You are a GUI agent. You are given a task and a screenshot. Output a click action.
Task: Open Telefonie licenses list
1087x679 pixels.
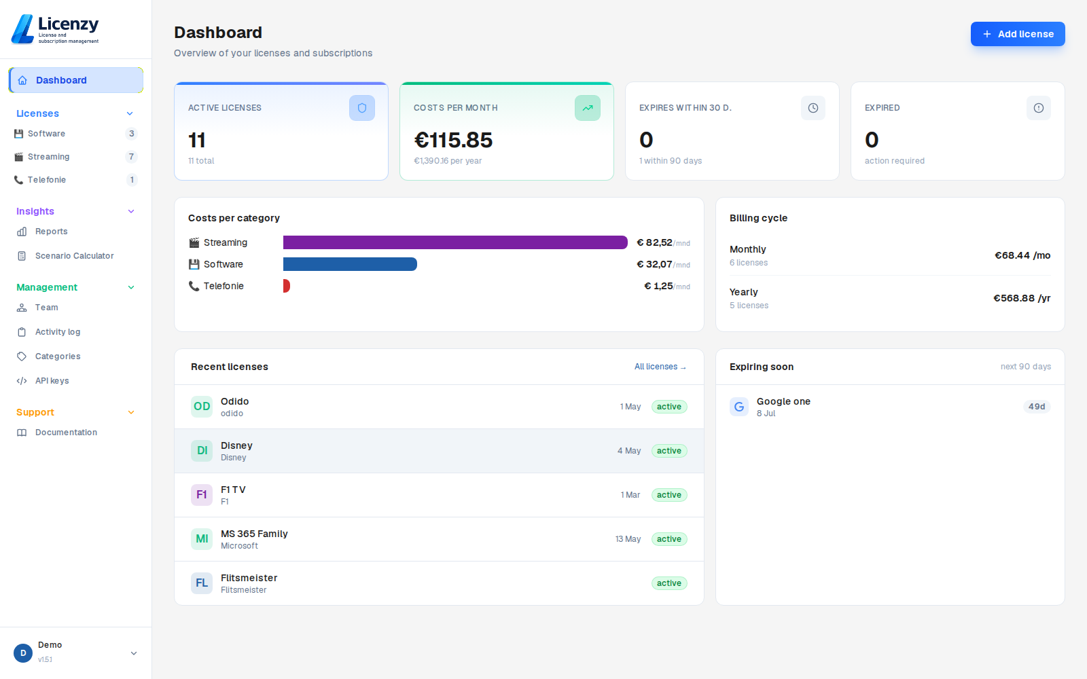click(76, 180)
